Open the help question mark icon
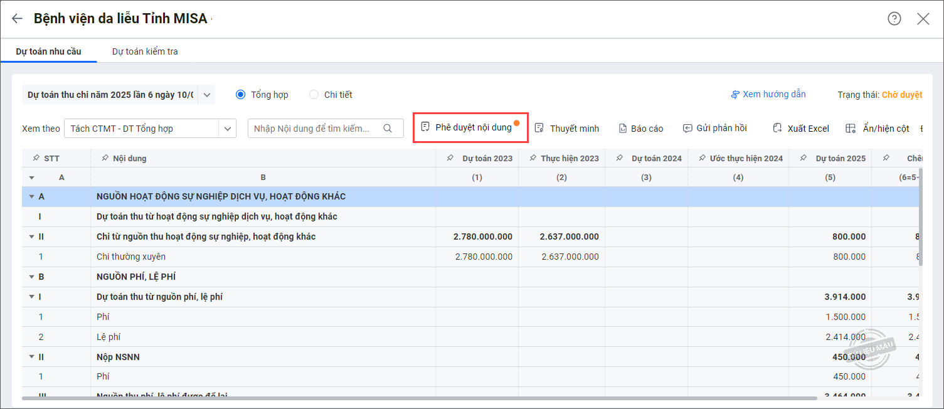 pos(894,19)
